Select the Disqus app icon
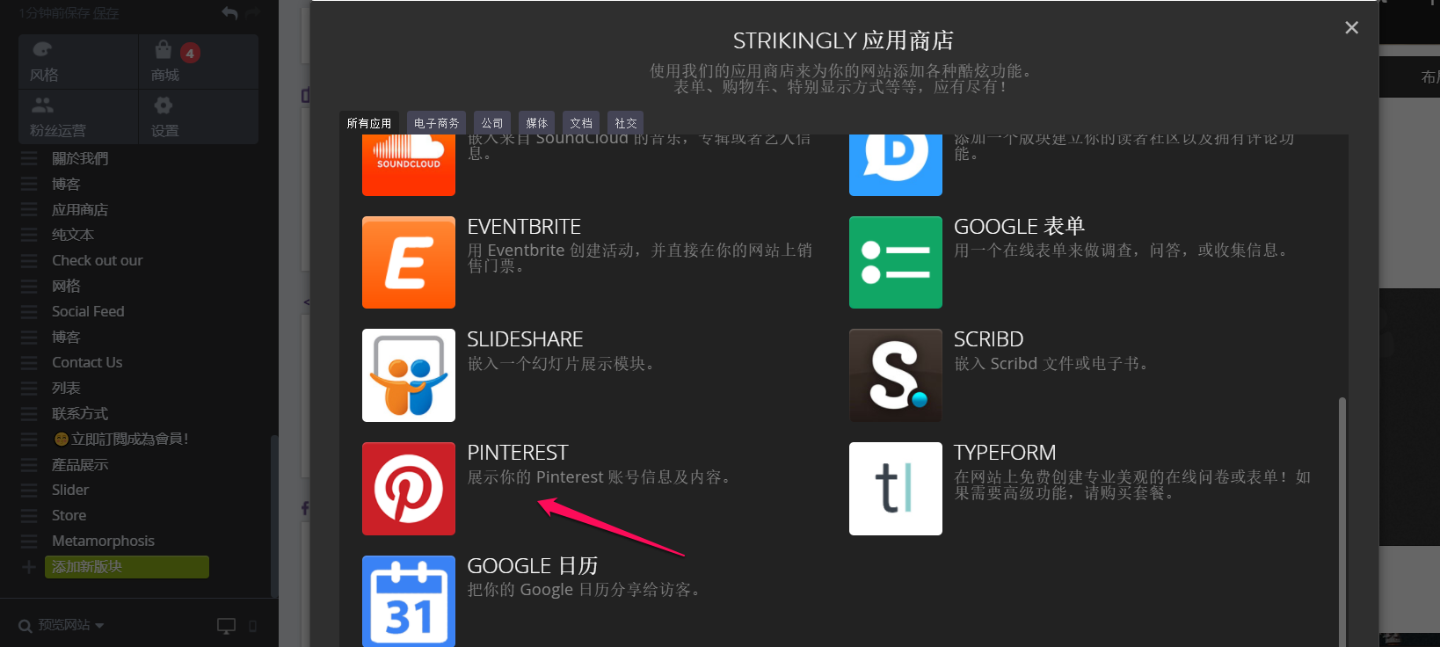Image resolution: width=1440 pixels, height=647 pixels. click(896, 165)
